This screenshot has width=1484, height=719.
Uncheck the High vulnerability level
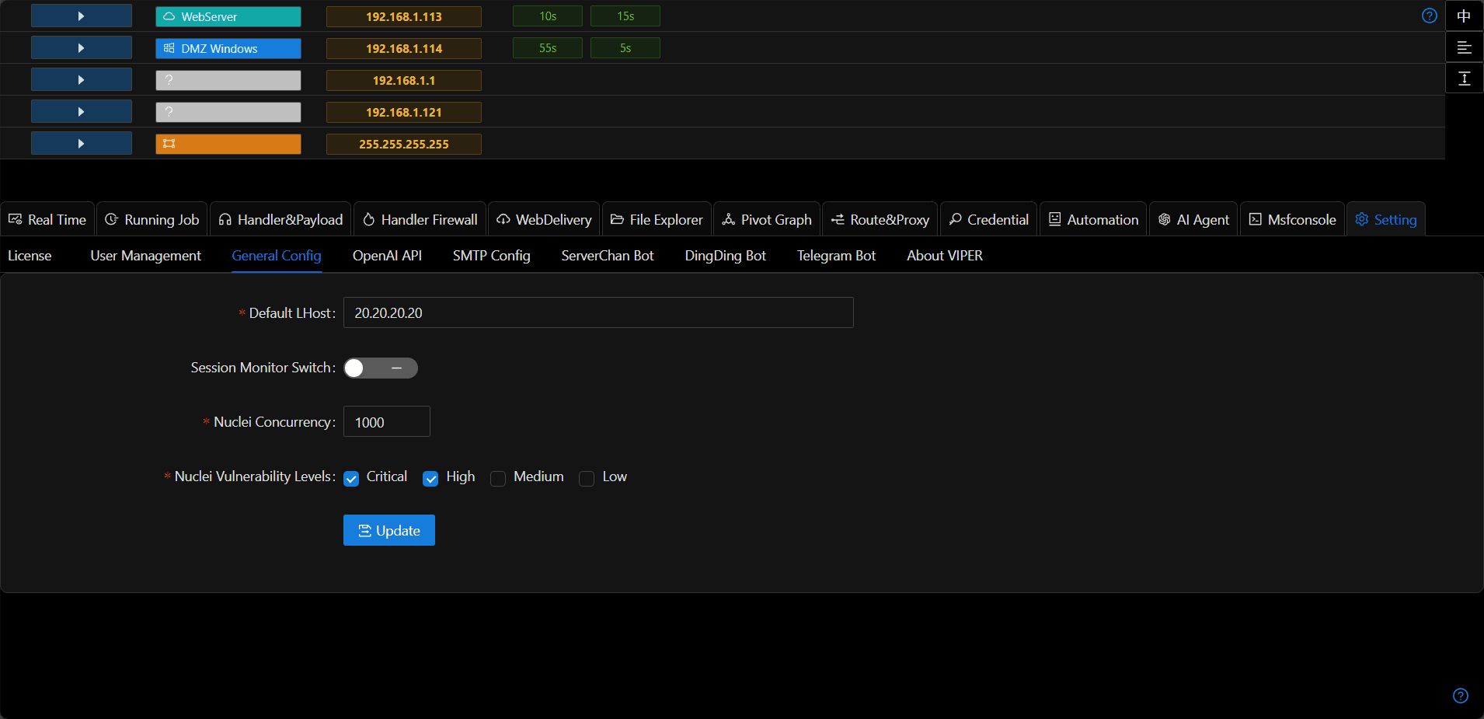coord(430,478)
